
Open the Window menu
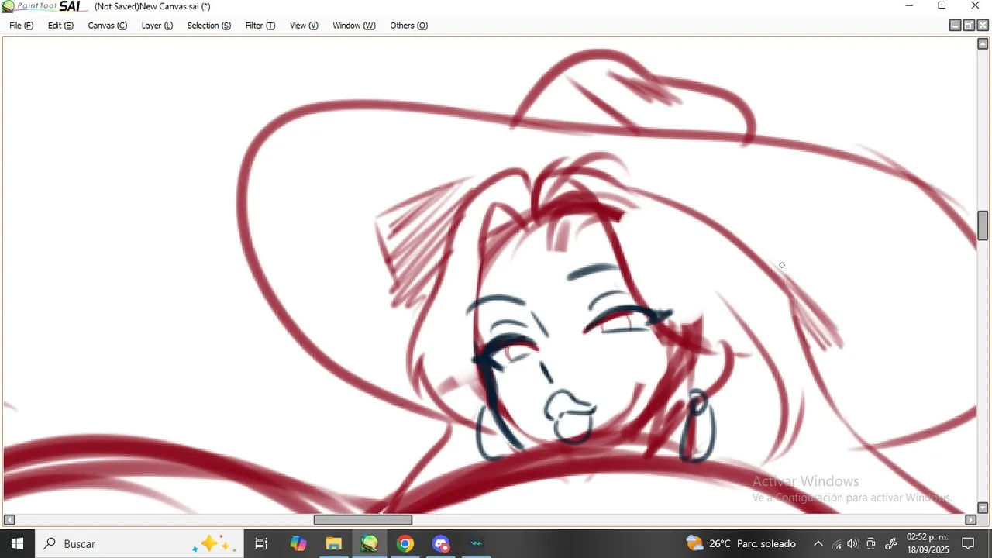pos(353,26)
